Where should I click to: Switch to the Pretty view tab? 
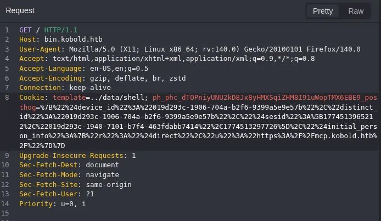coord(327,11)
